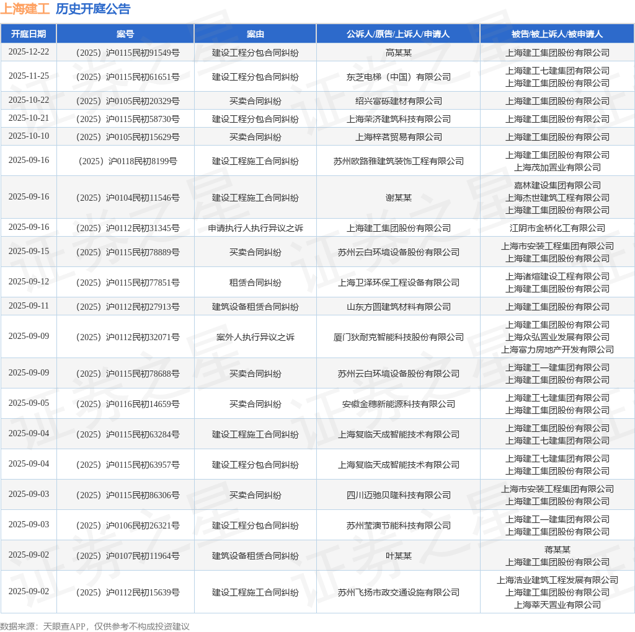Select case number 沪0104民初11546号

pyautogui.click(x=128, y=198)
